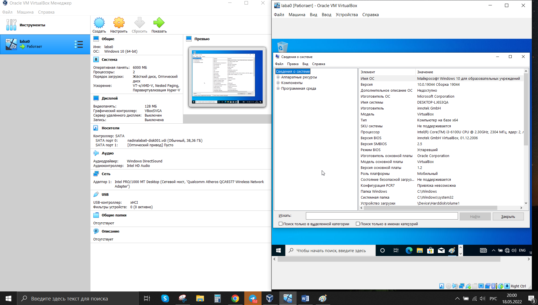Open Файл menu in VirtualBox Manager

tap(7, 12)
